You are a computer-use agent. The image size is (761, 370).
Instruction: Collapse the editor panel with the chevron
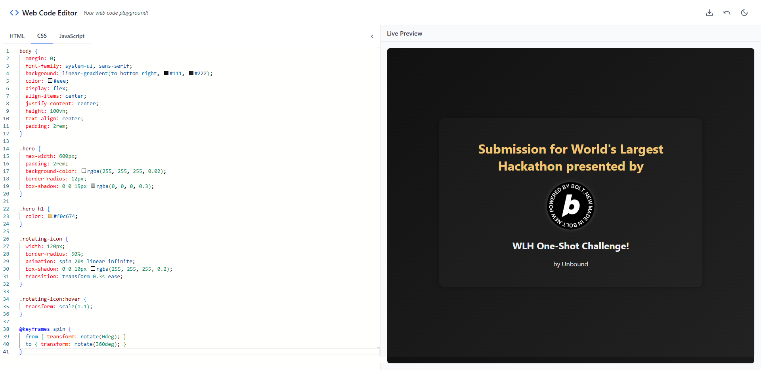point(372,36)
